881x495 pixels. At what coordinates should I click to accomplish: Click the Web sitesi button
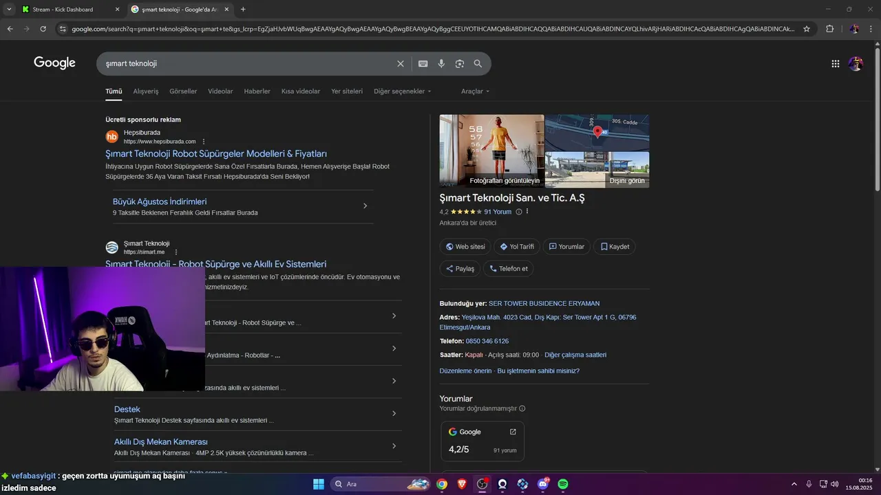[x=465, y=247]
